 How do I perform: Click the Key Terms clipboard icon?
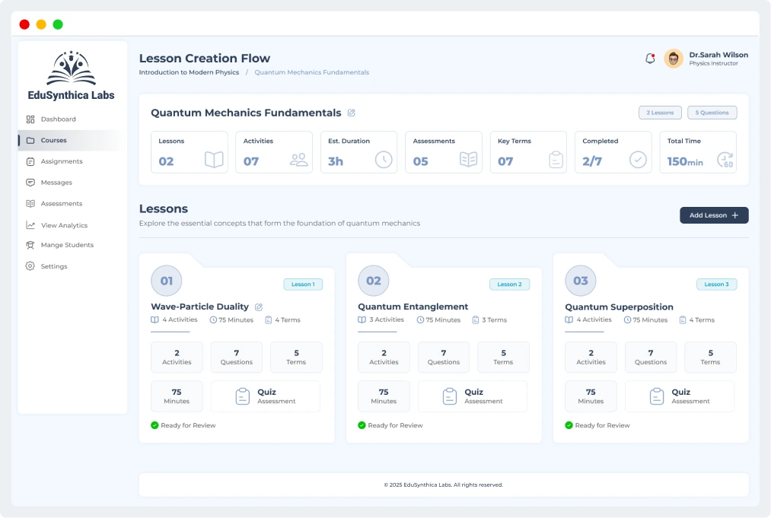(x=556, y=160)
